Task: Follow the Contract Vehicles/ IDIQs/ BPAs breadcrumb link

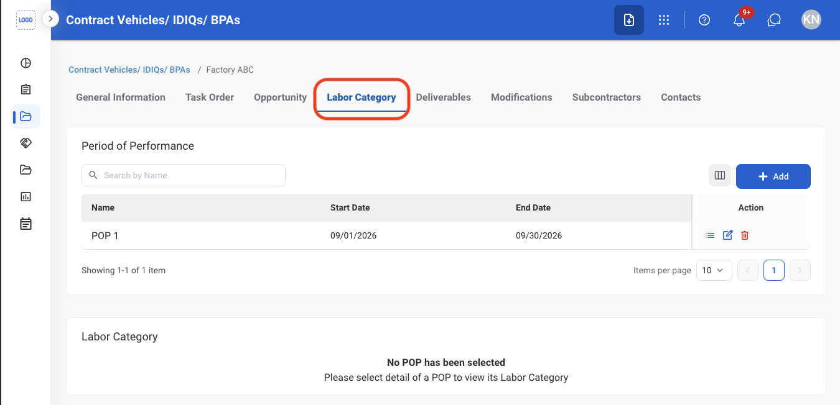Action: pos(129,70)
